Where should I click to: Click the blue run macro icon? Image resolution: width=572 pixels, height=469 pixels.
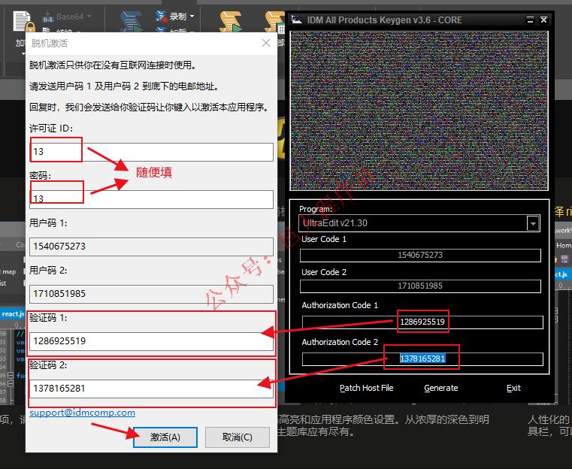click(x=132, y=21)
